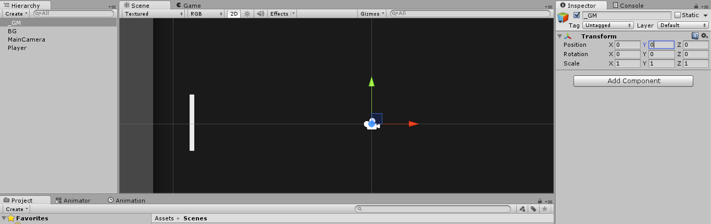Click the Scale X field
This screenshot has width=711, height=224.
627,63
